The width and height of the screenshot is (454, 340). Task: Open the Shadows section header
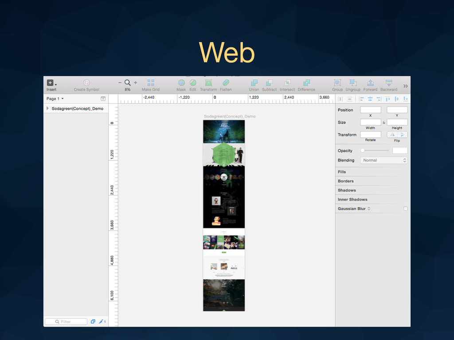tap(347, 190)
